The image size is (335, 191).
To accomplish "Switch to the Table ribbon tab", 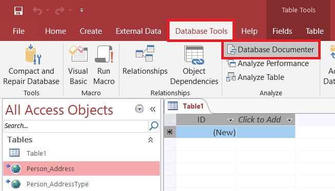I will 315,31.
